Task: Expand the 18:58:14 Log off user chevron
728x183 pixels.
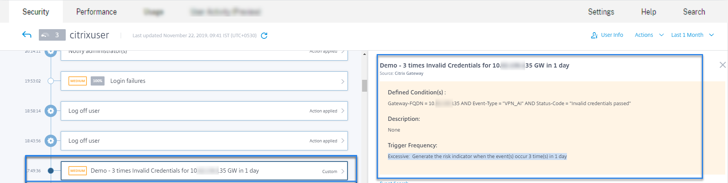Action: tap(342, 111)
